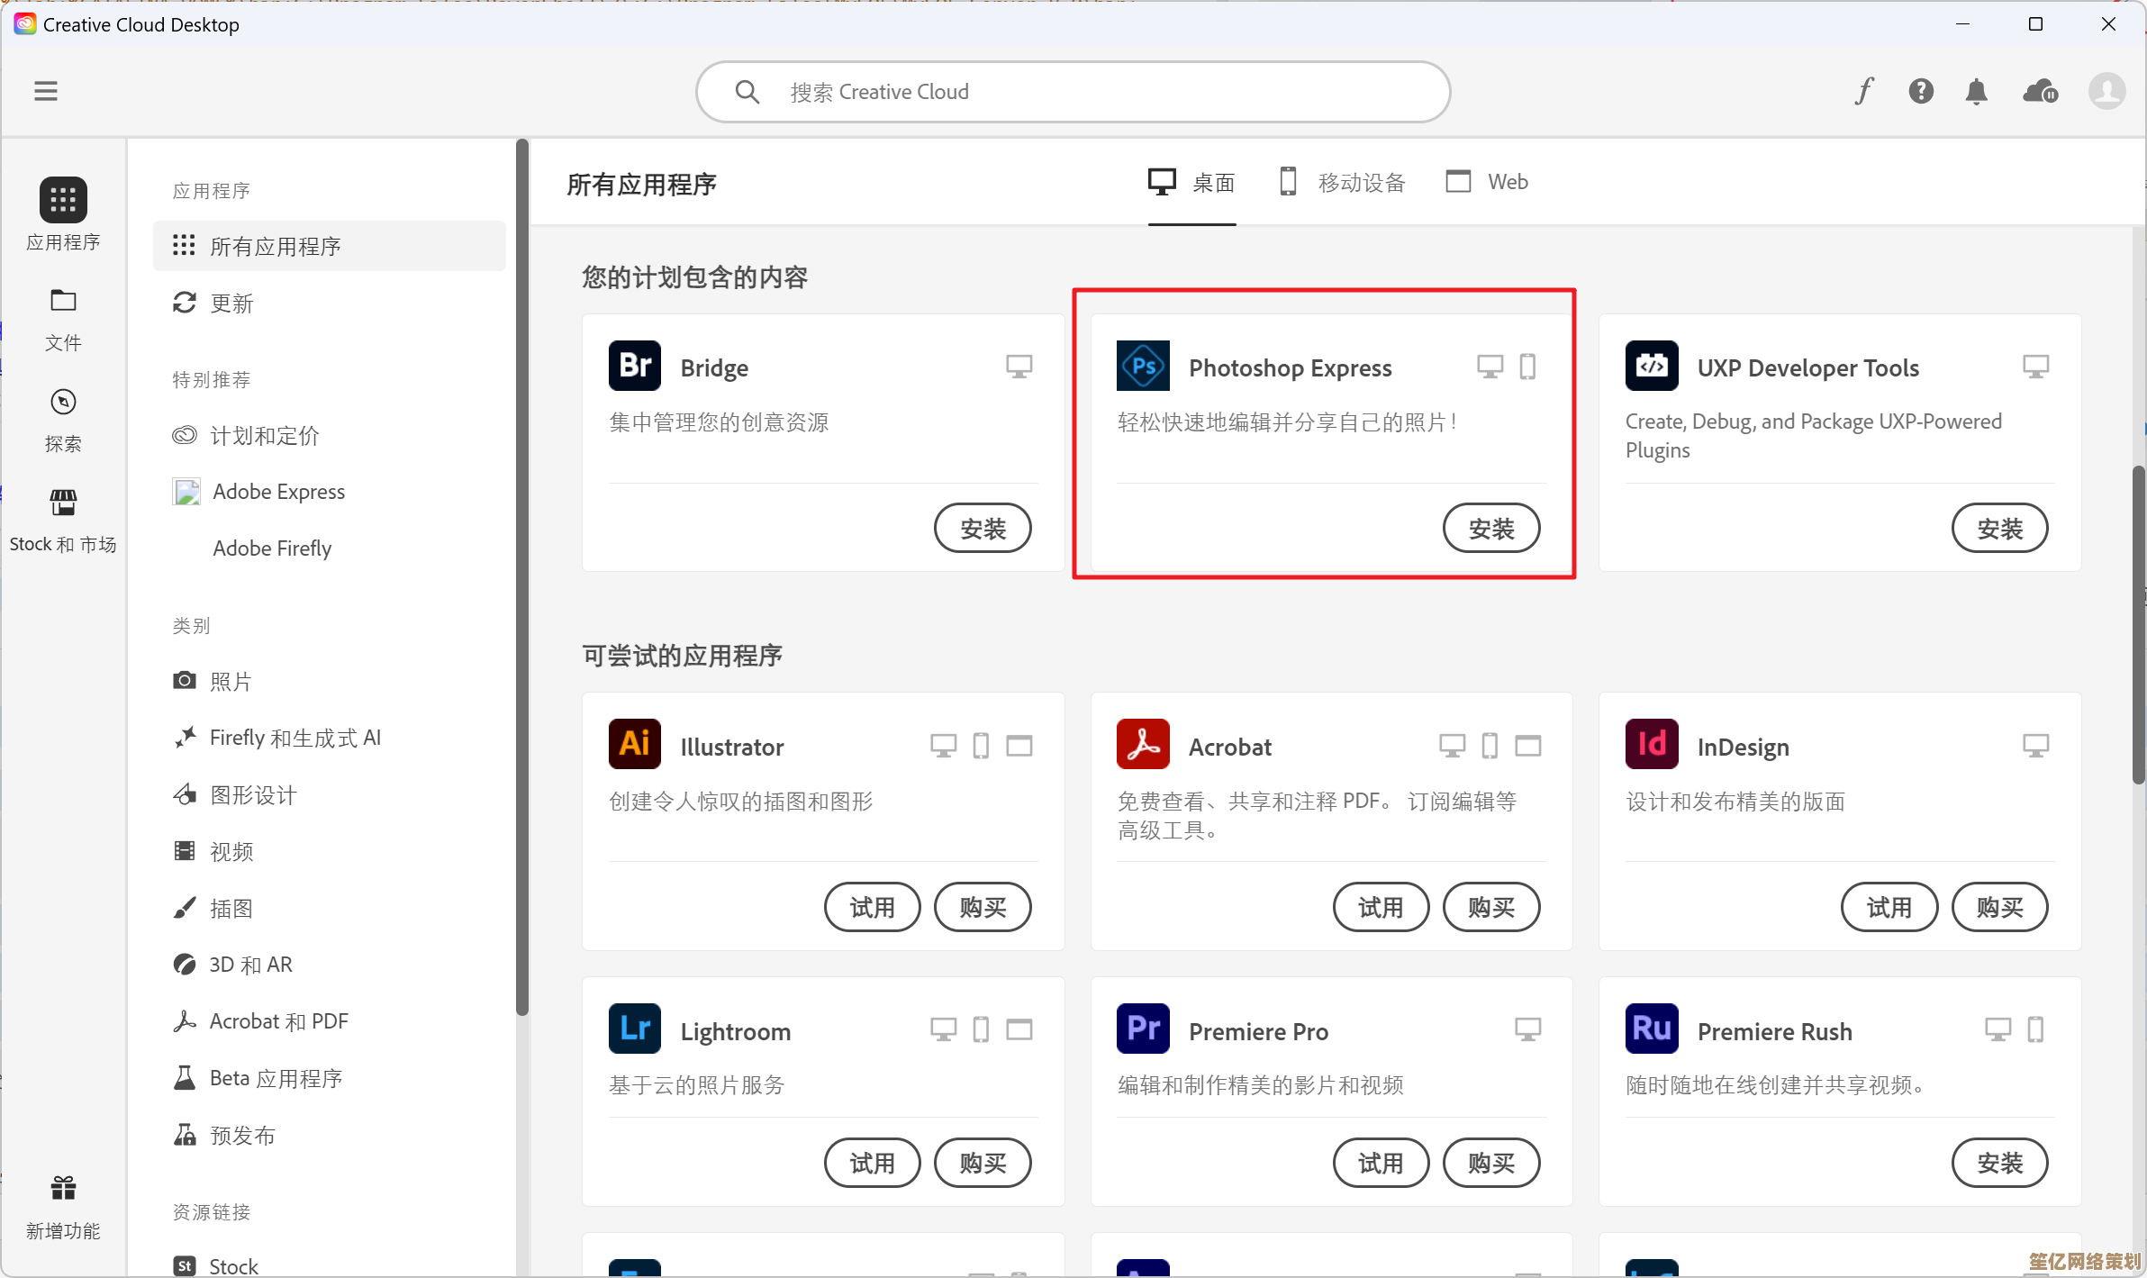Click the main content vertical scrollbar
The height and width of the screenshot is (1278, 2147).
pyautogui.click(x=2137, y=625)
